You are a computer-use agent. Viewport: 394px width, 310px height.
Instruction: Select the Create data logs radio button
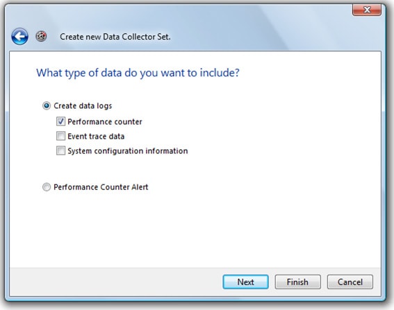point(47,106)
